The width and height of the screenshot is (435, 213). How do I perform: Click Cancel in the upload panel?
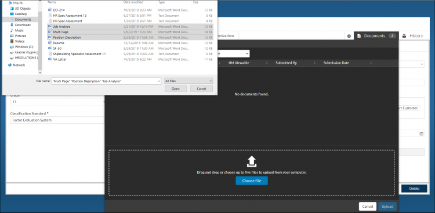[x=367, y=207]
